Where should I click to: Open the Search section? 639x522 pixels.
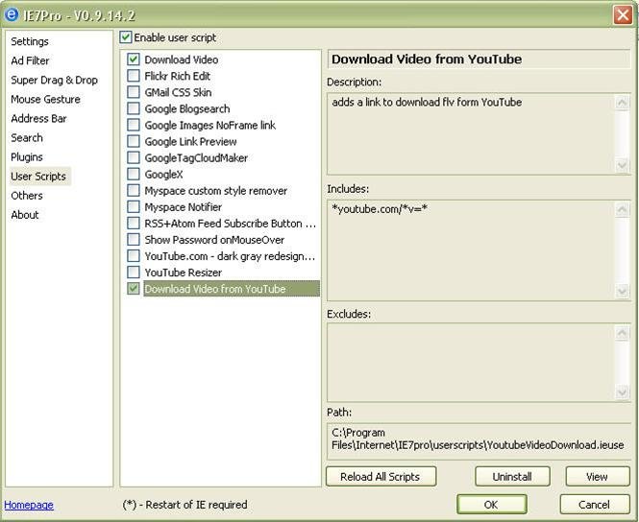27,138
